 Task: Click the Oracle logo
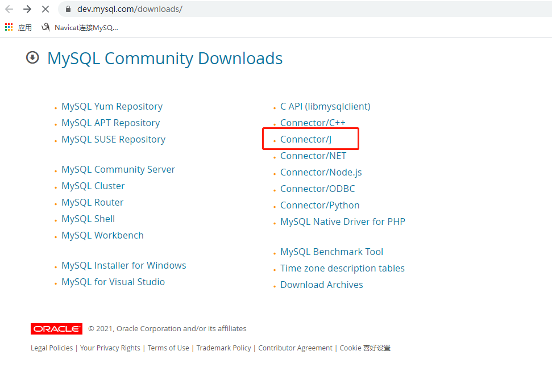click(56, 328)
